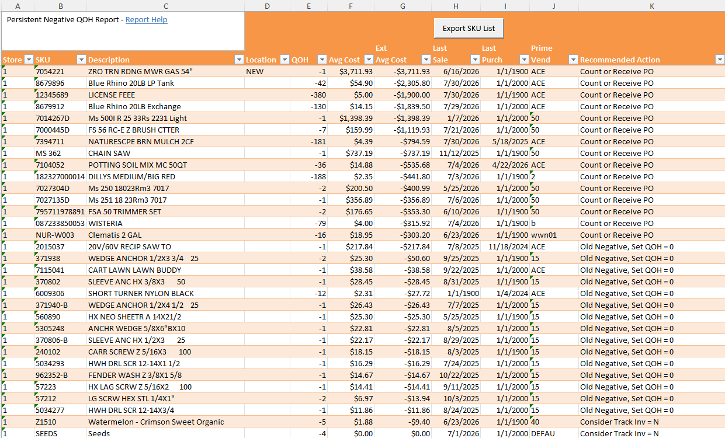Select Recommended Action for Z1510 row

tap(651, 422)
